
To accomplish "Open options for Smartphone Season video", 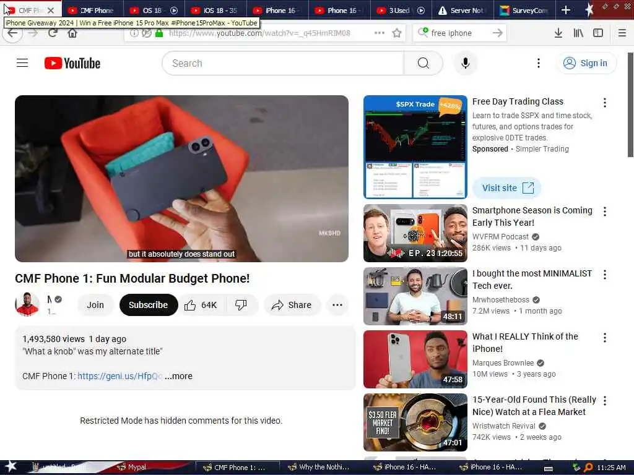I will coord(604,212).
